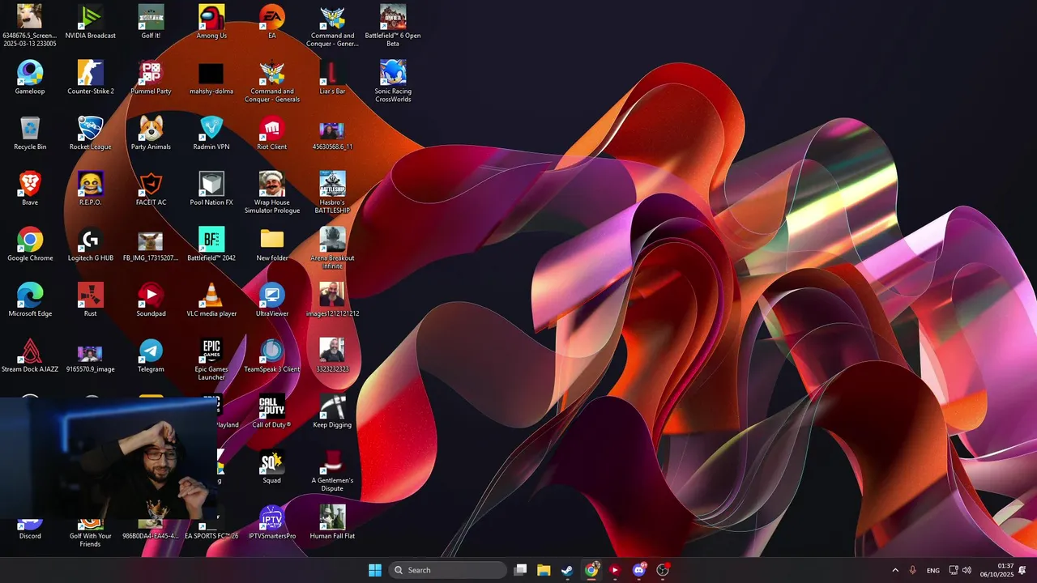
Task: Open the Stream Dock AJAZZ shortcut
Action: click(x=30, y=355)
